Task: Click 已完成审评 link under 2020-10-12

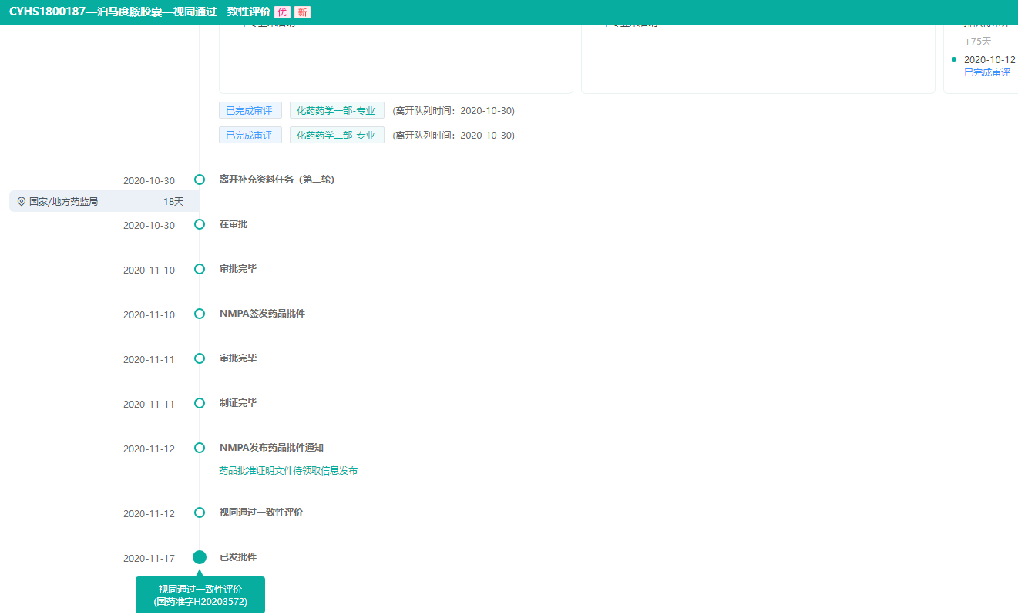Action: (x=987, y=72)
